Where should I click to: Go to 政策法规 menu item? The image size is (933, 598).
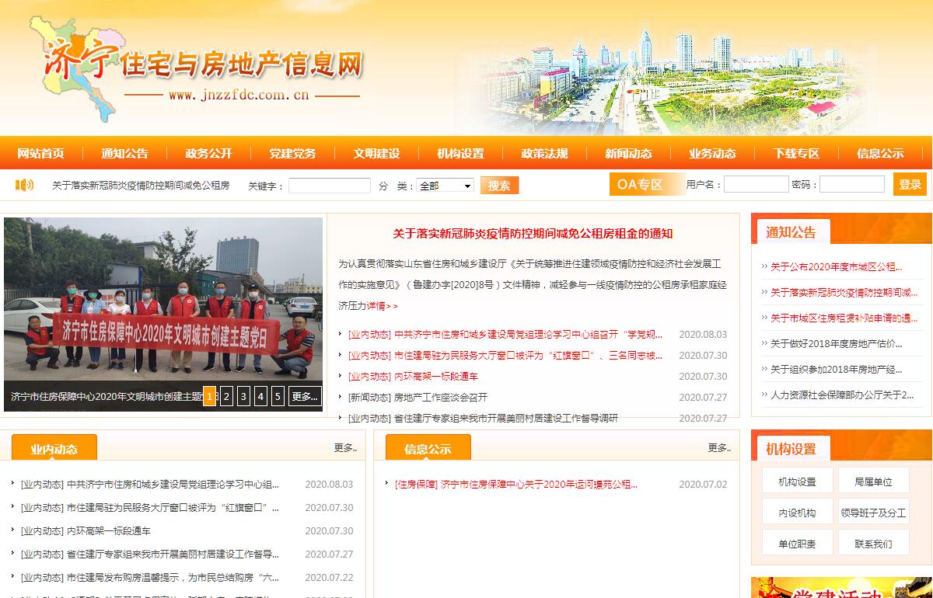coord(544,154)
